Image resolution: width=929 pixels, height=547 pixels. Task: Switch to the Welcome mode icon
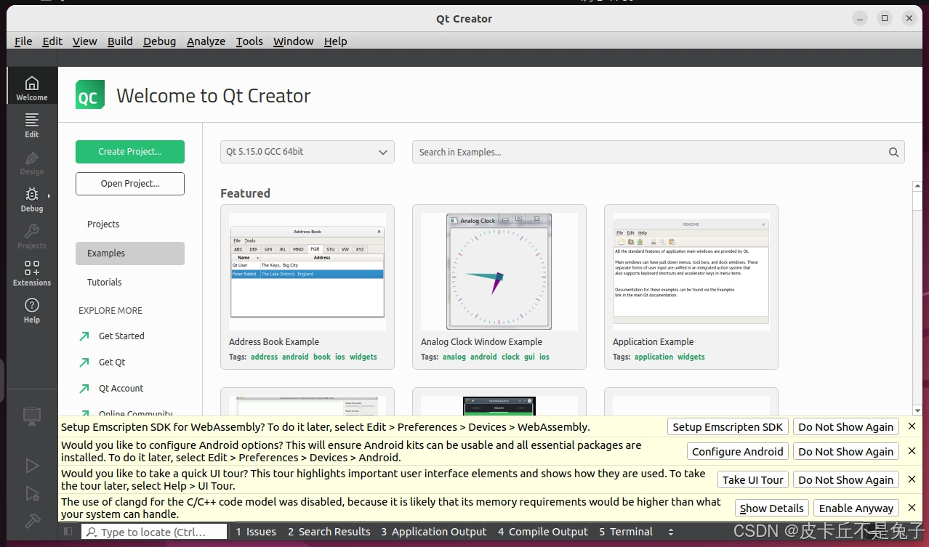tap(32, 85)
